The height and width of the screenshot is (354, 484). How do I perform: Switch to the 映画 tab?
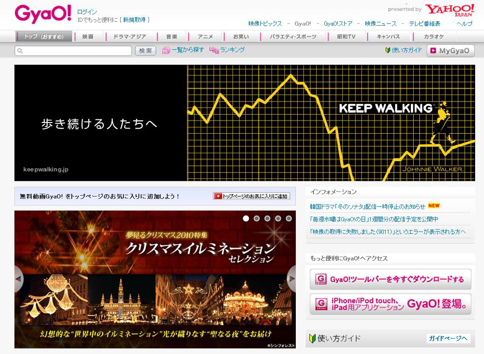88,36
